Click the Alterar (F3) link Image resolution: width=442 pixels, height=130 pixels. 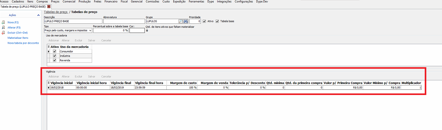point(14,27)
